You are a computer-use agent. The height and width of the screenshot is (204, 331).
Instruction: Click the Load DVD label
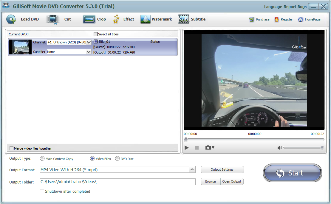[x=30, y=19]
